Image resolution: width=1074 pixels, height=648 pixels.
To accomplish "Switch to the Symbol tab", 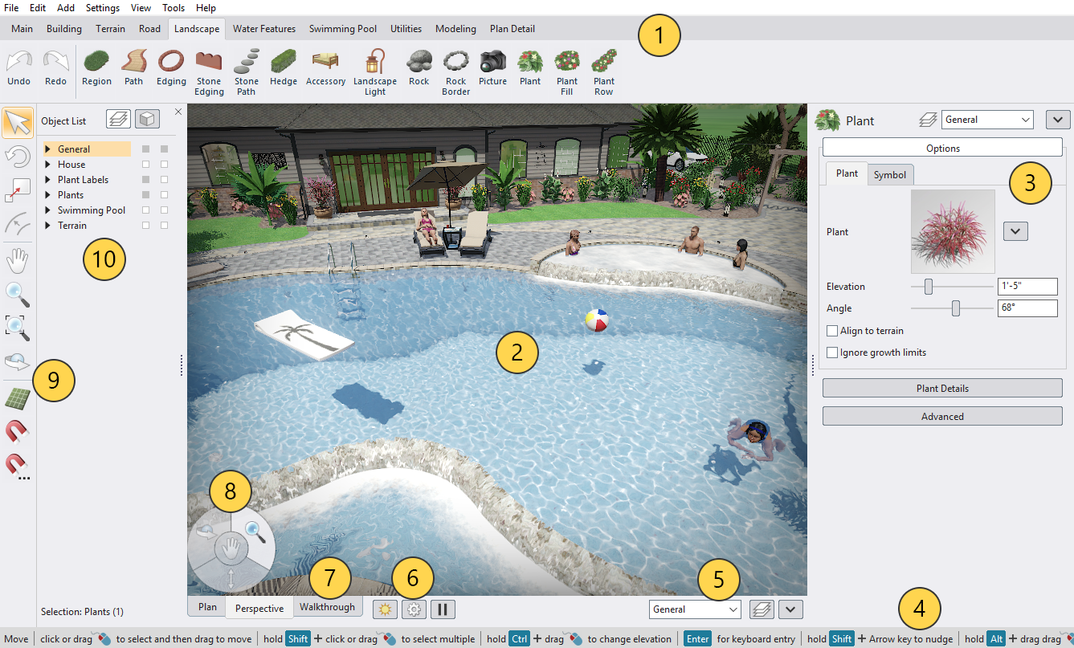I will click(x=890, y=173).
